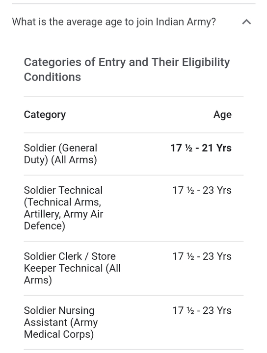
Task: Click the age range for Soldier Clerk row
Action: [x=202, y=256]
